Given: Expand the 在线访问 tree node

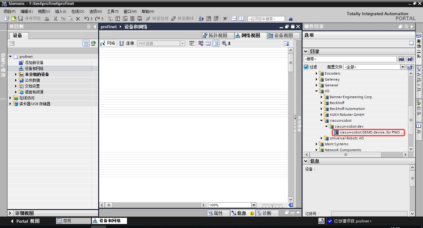Looking at the screenshot, I should click(10, 98).
